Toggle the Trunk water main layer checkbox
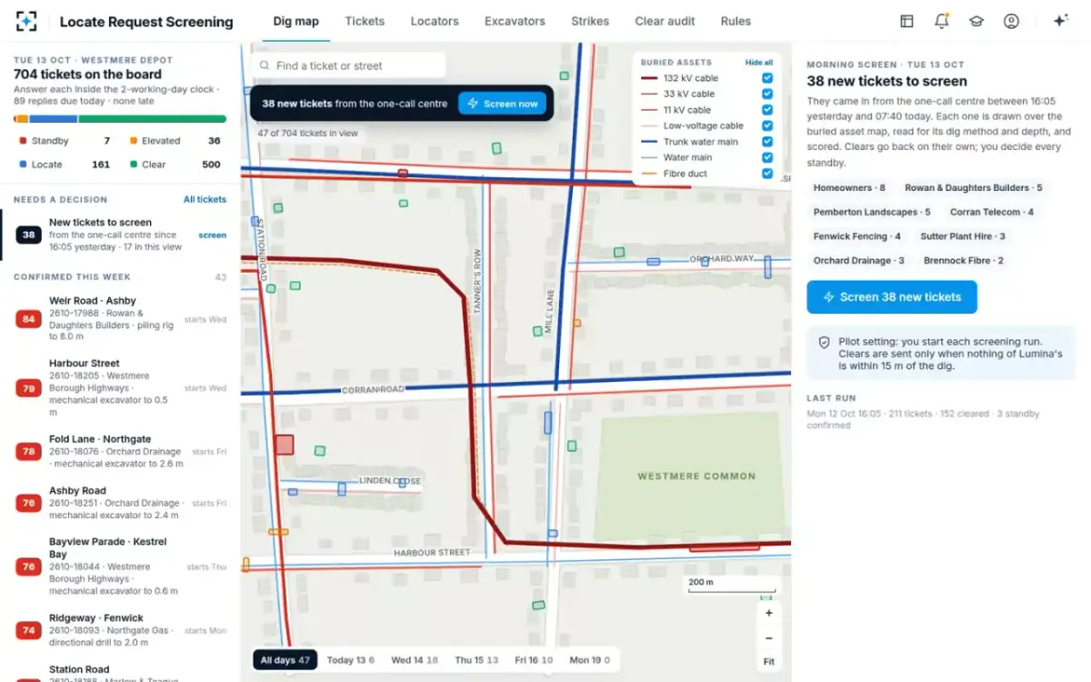The width and height of the screenshot is (1091, 682). pos(767,142)
